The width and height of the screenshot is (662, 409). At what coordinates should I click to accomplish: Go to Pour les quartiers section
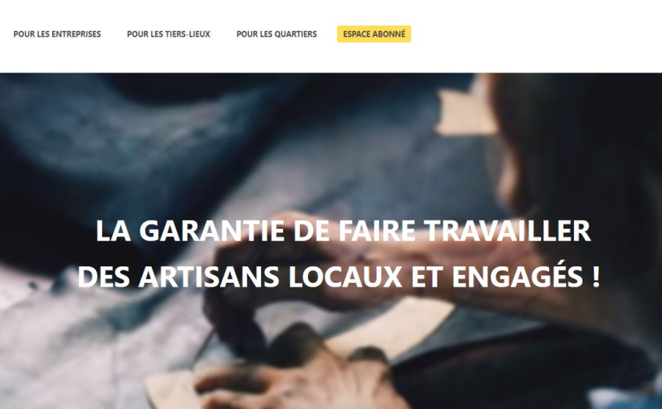click(x=277, y=34)
